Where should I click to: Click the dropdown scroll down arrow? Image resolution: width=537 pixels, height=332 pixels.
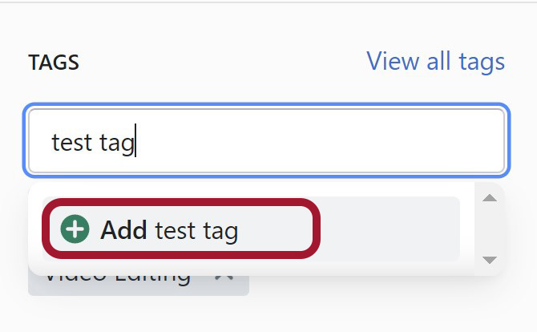pyautogui.click(x=490, y=260)
